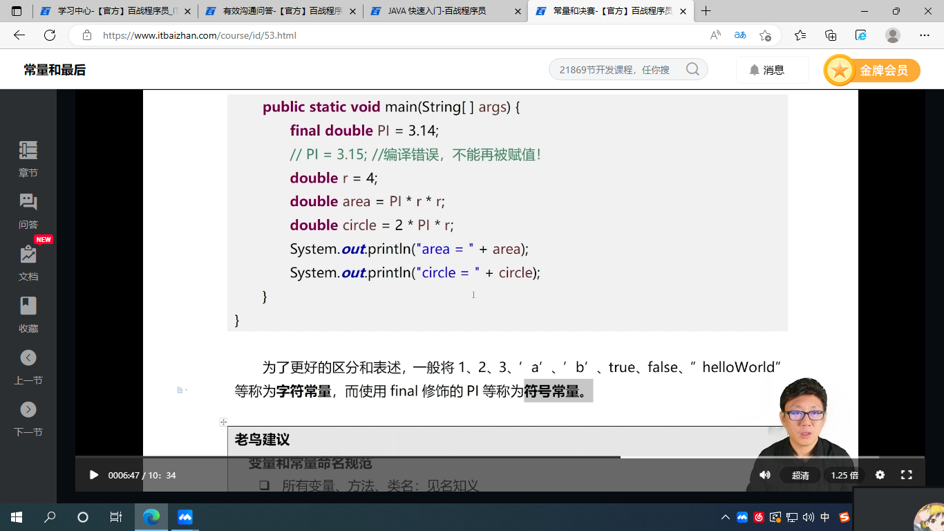944x531 pixels.
Task: Click the 金牌会员 gold member button
Action: 872,70
